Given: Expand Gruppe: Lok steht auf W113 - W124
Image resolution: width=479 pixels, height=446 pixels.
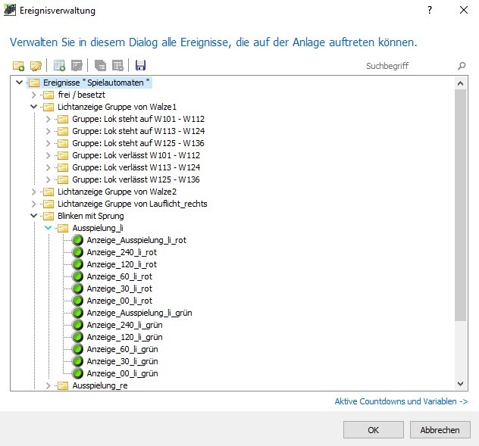Looking at the screenshot, I should (48, 131).
